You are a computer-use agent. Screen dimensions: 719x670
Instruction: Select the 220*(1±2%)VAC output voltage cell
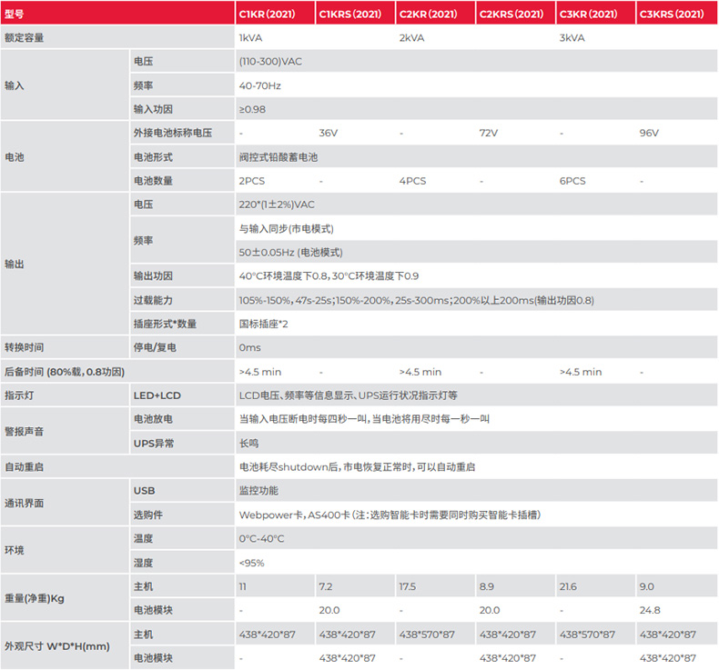click(x=277, y=205)
